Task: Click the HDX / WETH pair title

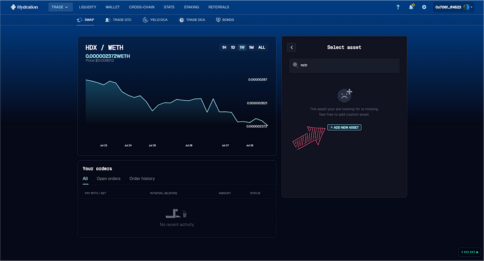Action: click(x=104, y=48)
